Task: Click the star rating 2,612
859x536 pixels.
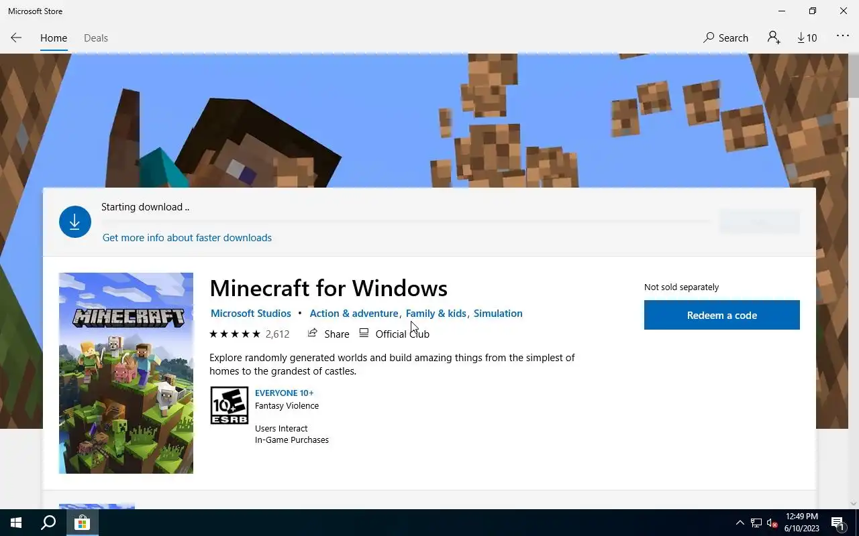Action: click(x=250, y=334)
